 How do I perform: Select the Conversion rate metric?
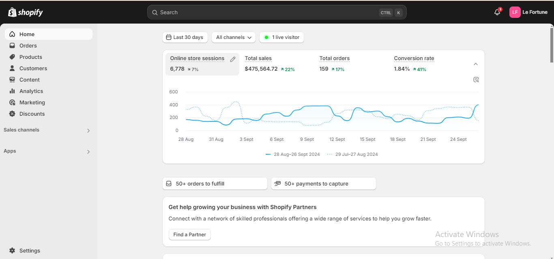[x=426, y=64]
